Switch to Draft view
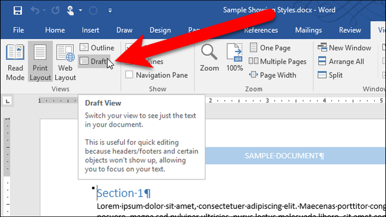This screenshot has height=217, width=386. [94, 61]
